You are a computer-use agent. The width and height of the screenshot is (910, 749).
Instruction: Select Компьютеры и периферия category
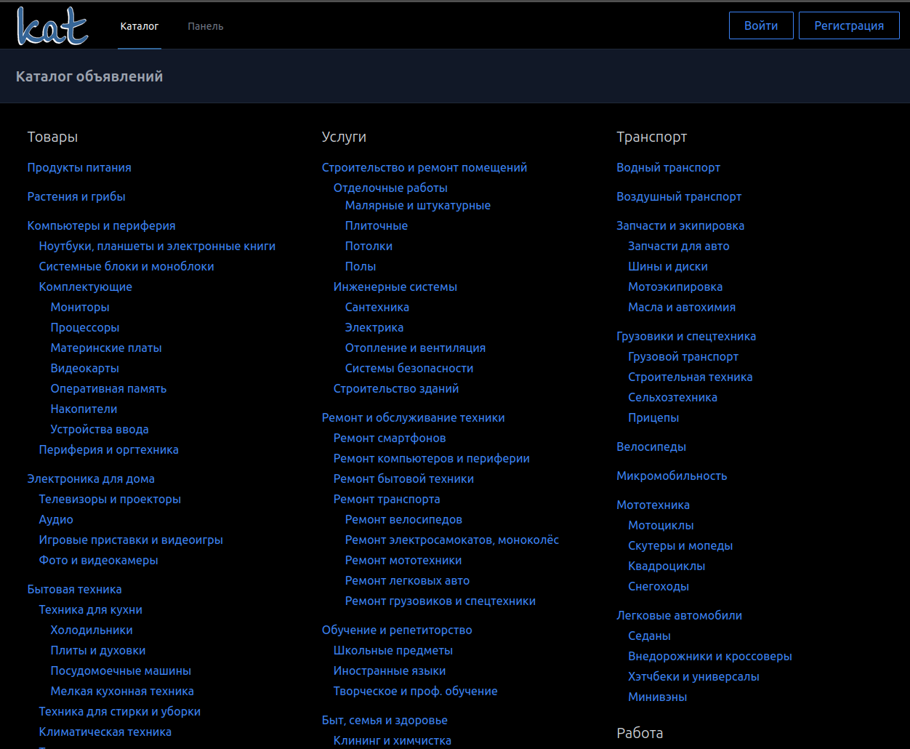101,225
